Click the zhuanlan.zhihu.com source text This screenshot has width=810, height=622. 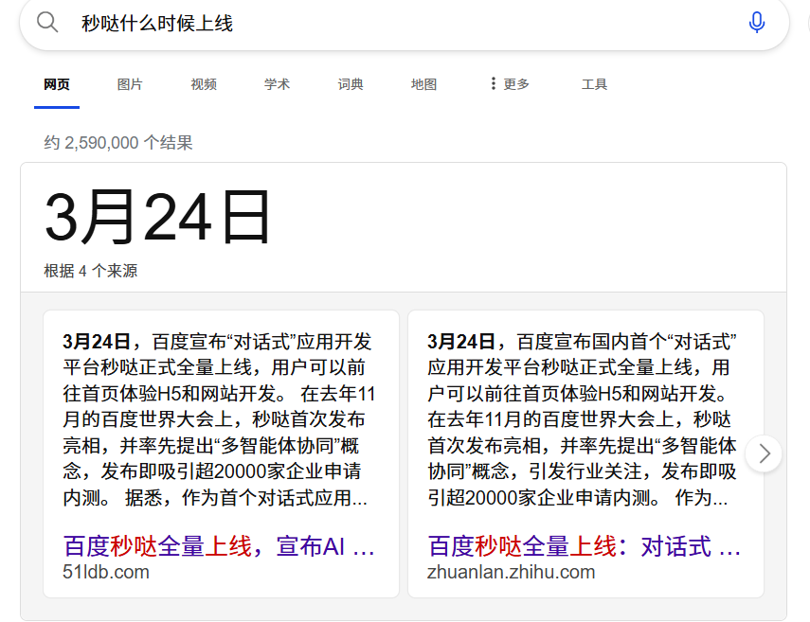(x=511, y=572)
